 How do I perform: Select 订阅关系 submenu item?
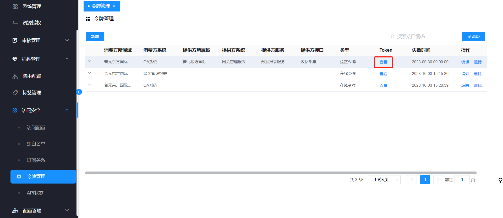click(36, 160)
